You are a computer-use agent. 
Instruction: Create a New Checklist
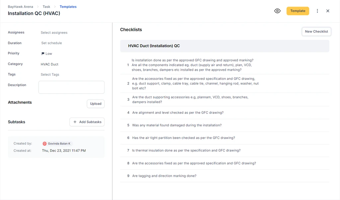pos(316,32)
